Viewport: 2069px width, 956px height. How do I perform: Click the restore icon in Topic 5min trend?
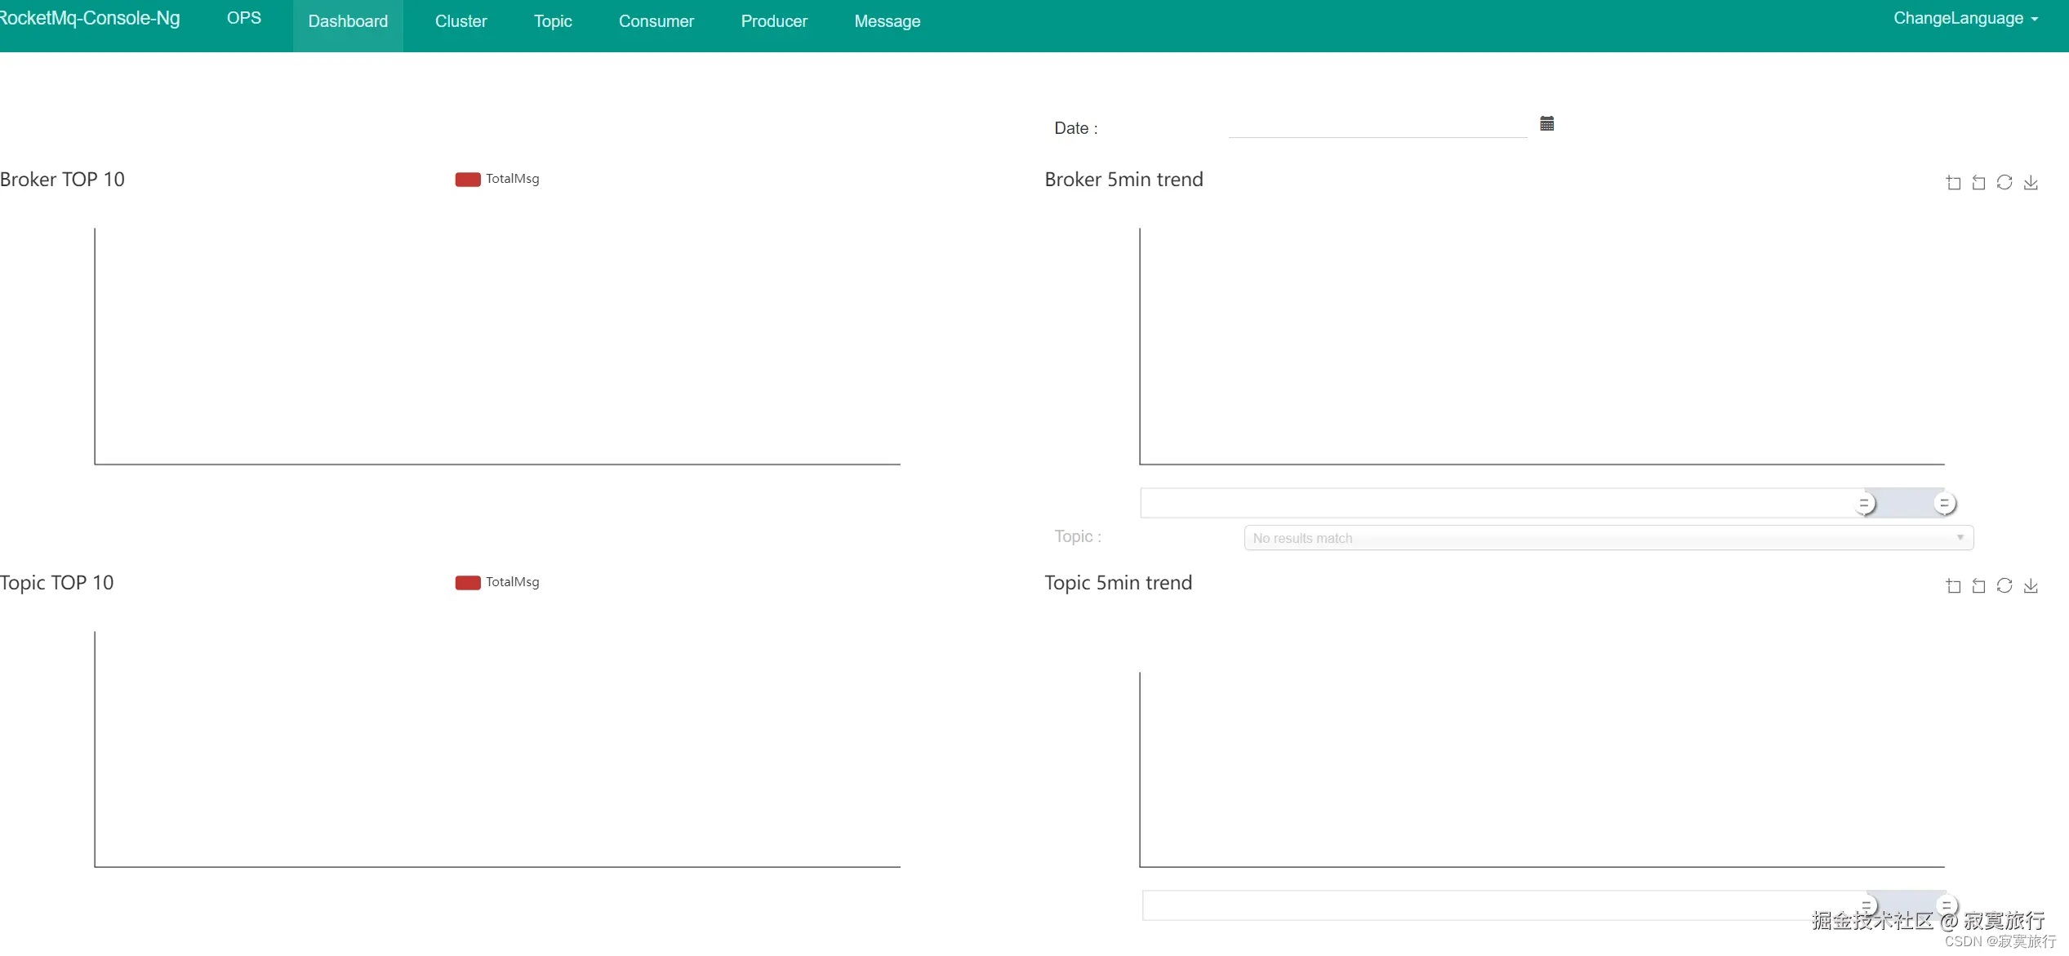[x=2004, y=585]
